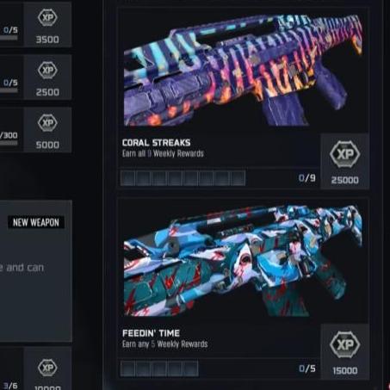Viewport: 390px width, 390px height.
Task: Open the Coral Streaks weapon camo preview
Action: pos(243,71)
